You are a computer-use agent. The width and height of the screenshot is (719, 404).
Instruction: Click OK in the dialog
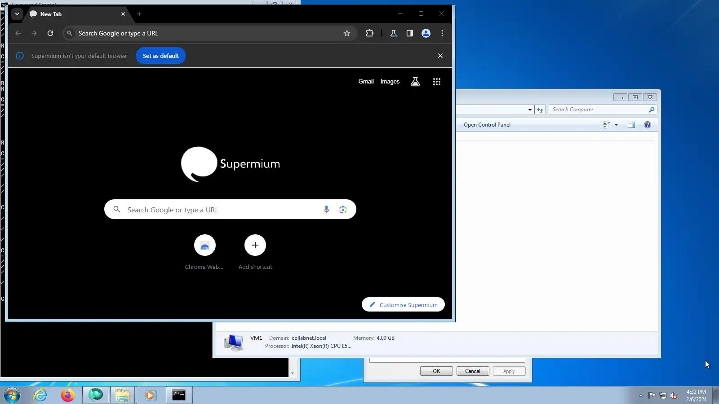(436, 371)
